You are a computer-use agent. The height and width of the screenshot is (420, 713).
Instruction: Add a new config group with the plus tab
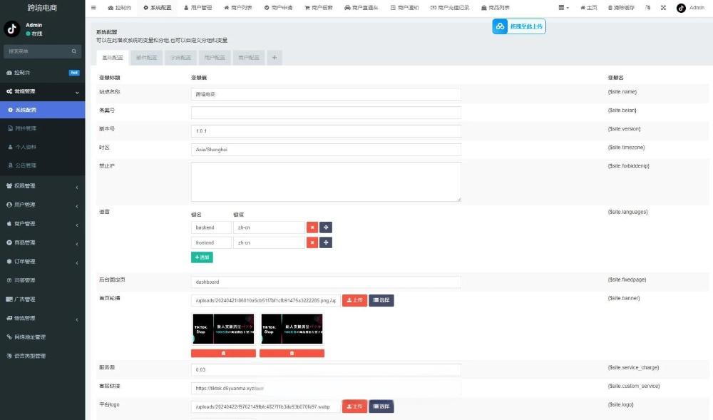[x=275, y=58]
